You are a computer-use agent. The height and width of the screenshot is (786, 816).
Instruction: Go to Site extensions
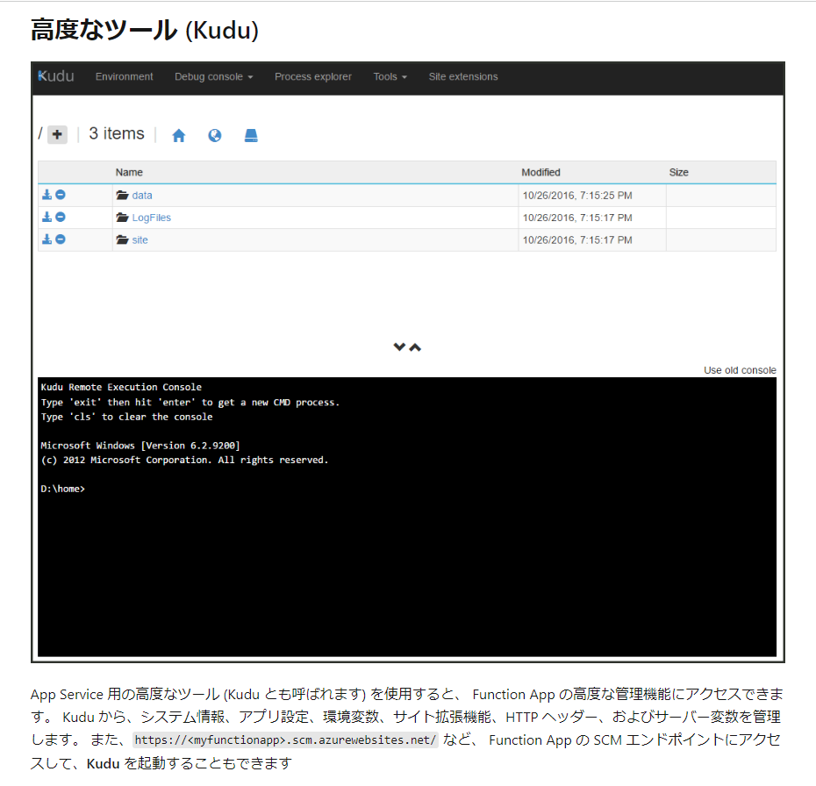pos(462,76)
